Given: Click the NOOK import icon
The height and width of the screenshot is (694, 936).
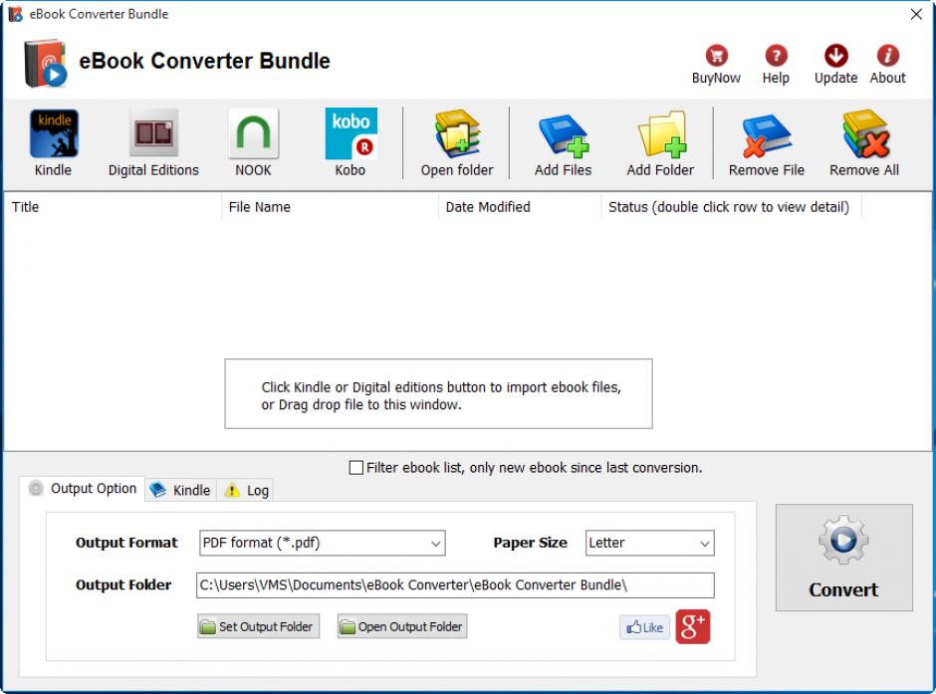Looking at the screenshot, I should (x=253, y=143).
